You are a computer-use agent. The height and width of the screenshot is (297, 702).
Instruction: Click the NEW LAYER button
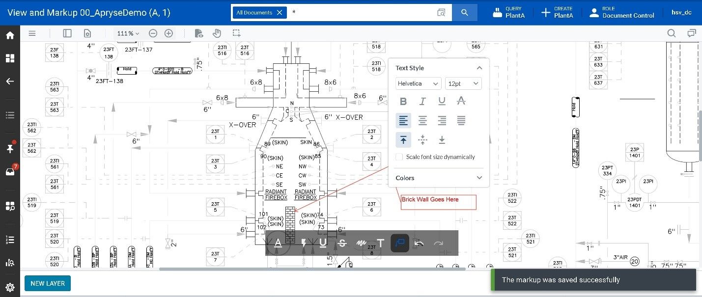pyautogui.click(x=48, y=283)
